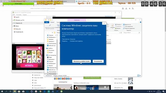Switch Explorer to details view icon
The width and height of the screenshot is (166, 93).
[138, 75]
